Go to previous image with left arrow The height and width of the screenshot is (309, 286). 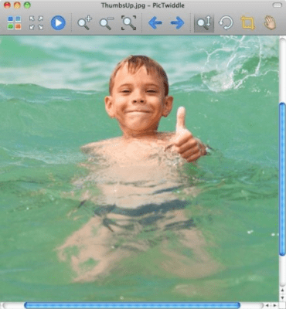[x=155, y=23]
